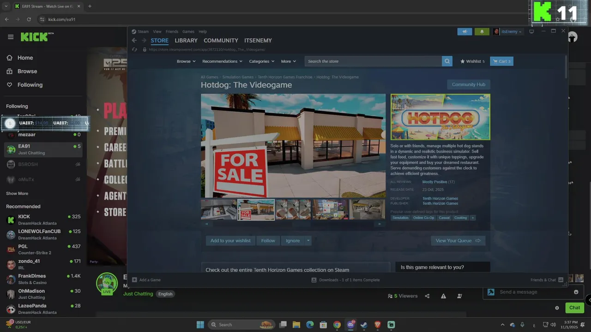Open FrankDimes Slots & Casino channel
Screen dimensions: 591x332
(x=43, y=279)
